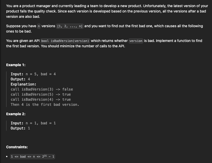Click the sentence 'You should minimize the number of calls'
The image size is (212, 163).
pyautogui.click(x=83, y=46)
